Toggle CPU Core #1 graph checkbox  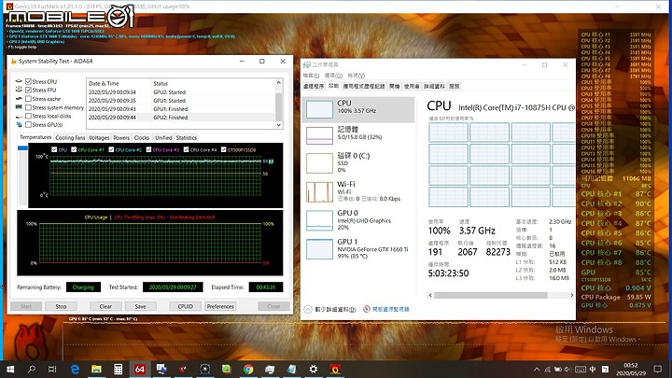coord(74,149)
